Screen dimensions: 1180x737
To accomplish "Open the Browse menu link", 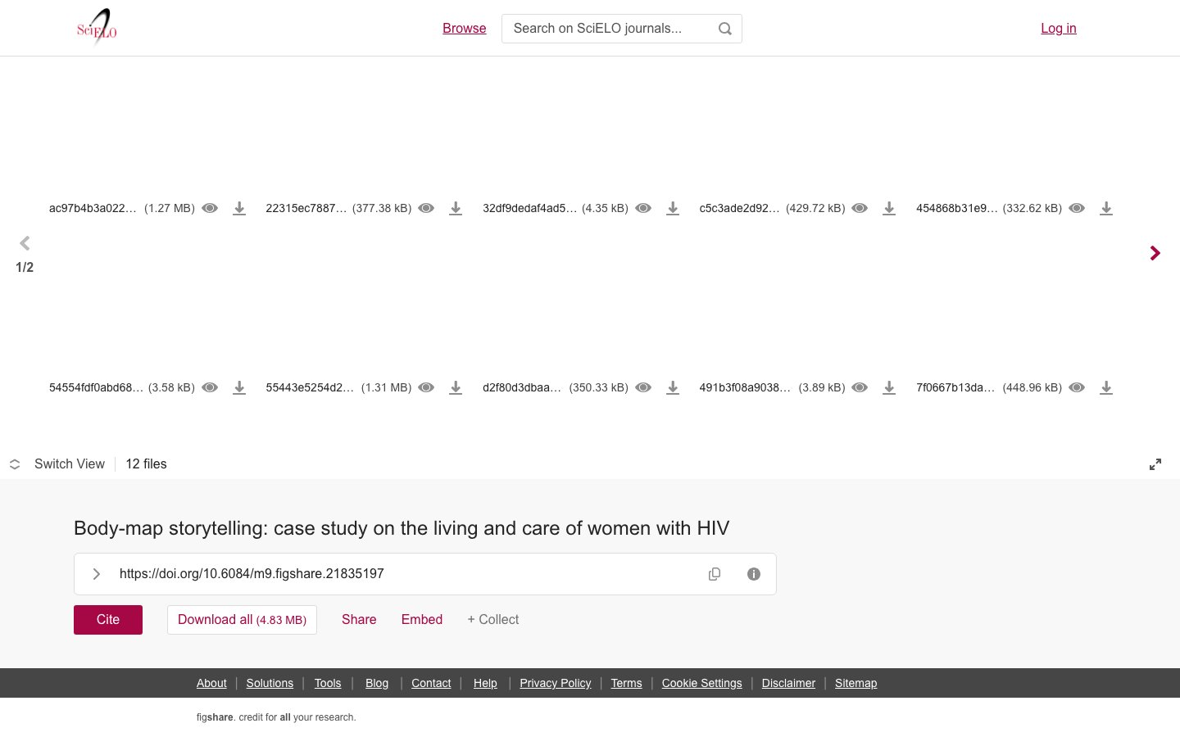I will point(465,29).
